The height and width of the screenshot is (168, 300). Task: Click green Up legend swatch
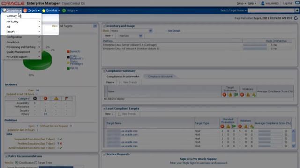(x=68, y=68)
